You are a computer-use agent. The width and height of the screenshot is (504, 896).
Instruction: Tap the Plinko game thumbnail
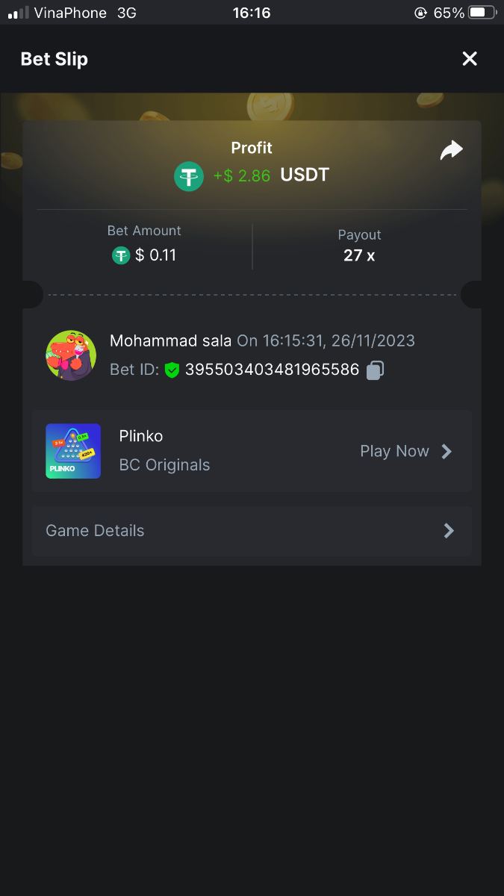point(73,451)
